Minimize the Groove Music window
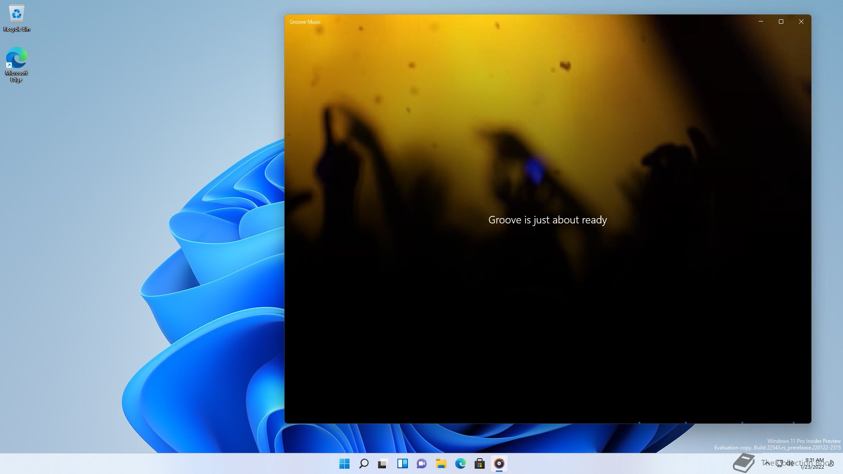The width and height of the screenshot is (843, 474). coord(761,22)
